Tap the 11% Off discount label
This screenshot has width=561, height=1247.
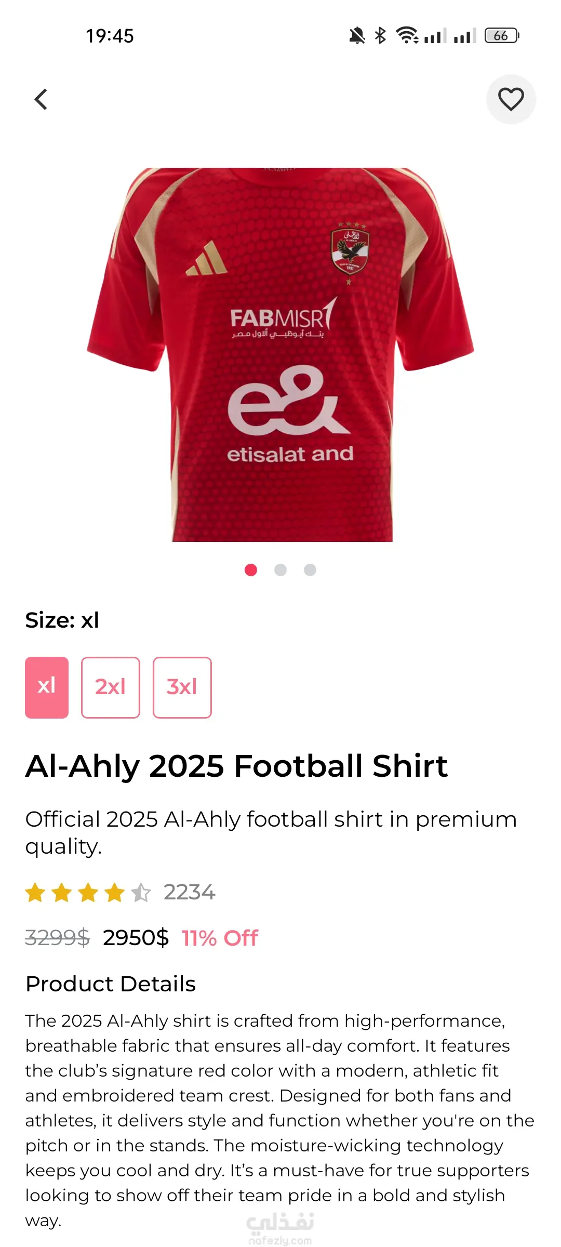(x=220, y=938)
